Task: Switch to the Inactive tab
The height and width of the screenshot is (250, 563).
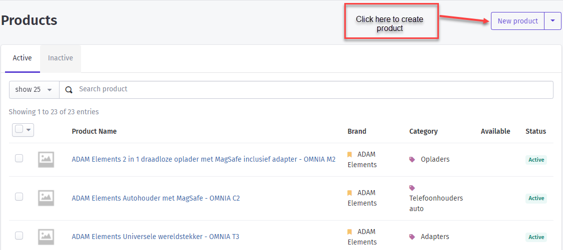Action: [61, 58]
